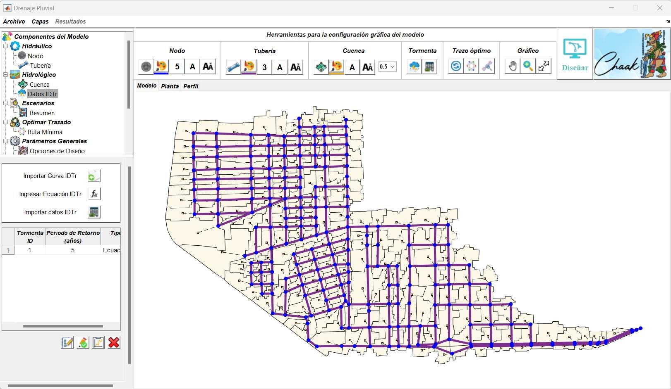The width and height of the screenshot is (671, 389).
Task: Click the model tree vertical scrollbar
Action: (x=129, y=74)
